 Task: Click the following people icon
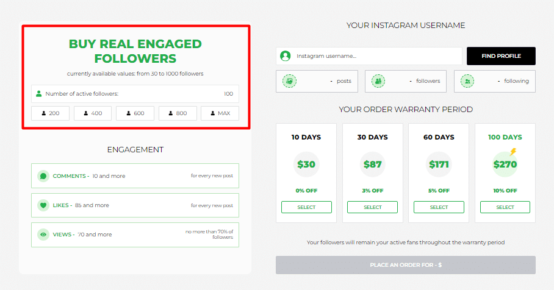[x=467, y=81]
